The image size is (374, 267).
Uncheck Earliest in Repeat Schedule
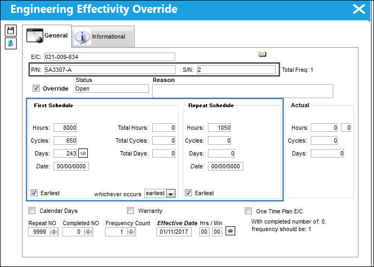tap(189, 192)
